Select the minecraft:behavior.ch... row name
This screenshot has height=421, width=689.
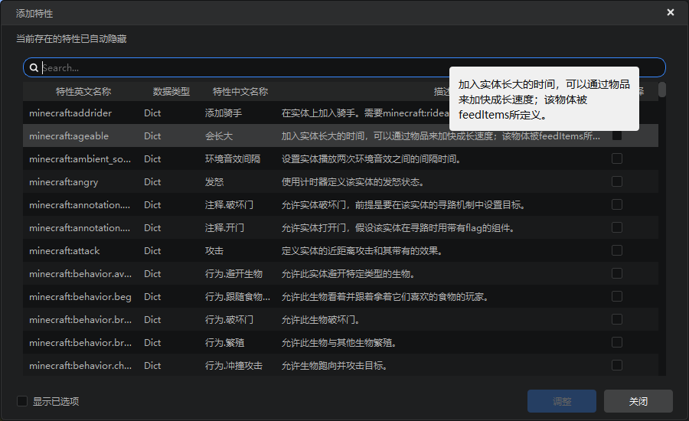pyautogui.click(x=80, y=365)
